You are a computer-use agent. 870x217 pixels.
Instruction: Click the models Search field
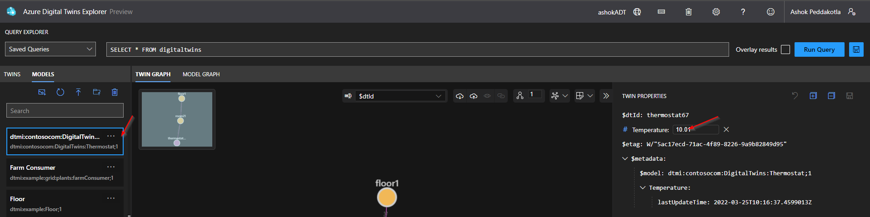coord(65,110)
